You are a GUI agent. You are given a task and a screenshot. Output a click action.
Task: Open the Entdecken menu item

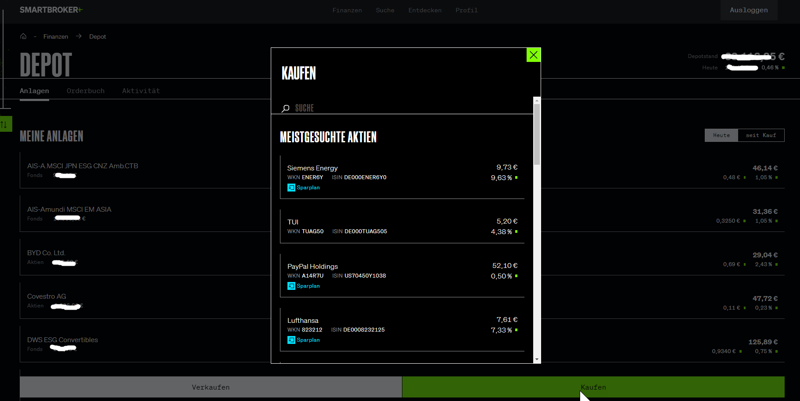(425, 10)
